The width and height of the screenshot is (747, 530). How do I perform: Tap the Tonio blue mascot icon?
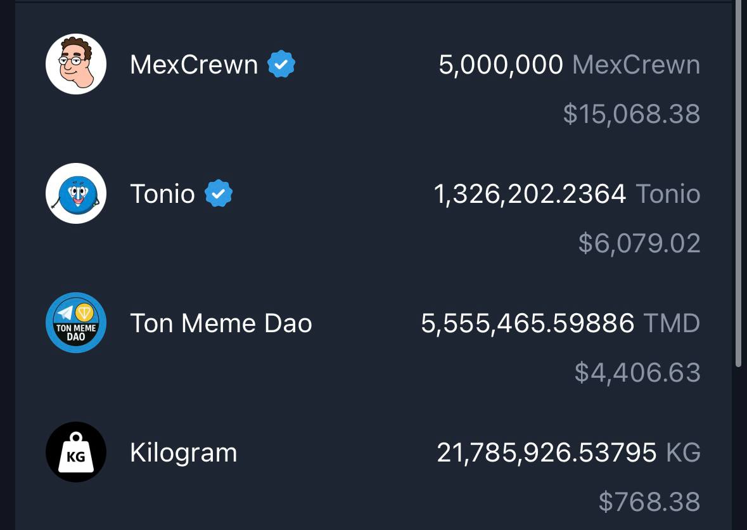(x=76, y=193)
